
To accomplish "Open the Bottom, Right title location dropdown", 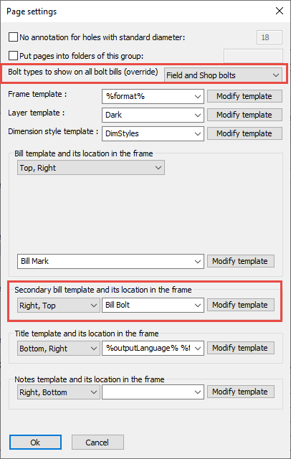I will [x=59, y=349].
